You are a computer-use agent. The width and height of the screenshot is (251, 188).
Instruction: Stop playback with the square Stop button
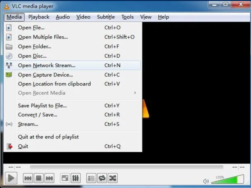point(39,178)
